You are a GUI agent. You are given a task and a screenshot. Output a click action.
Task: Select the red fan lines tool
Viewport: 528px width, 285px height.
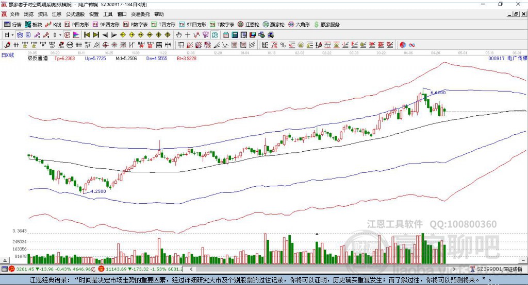[189, 45]
